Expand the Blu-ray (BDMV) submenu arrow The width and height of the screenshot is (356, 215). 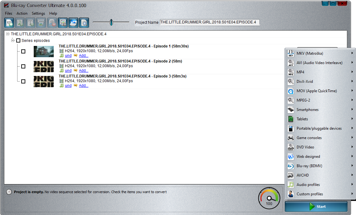click(352, 166)
